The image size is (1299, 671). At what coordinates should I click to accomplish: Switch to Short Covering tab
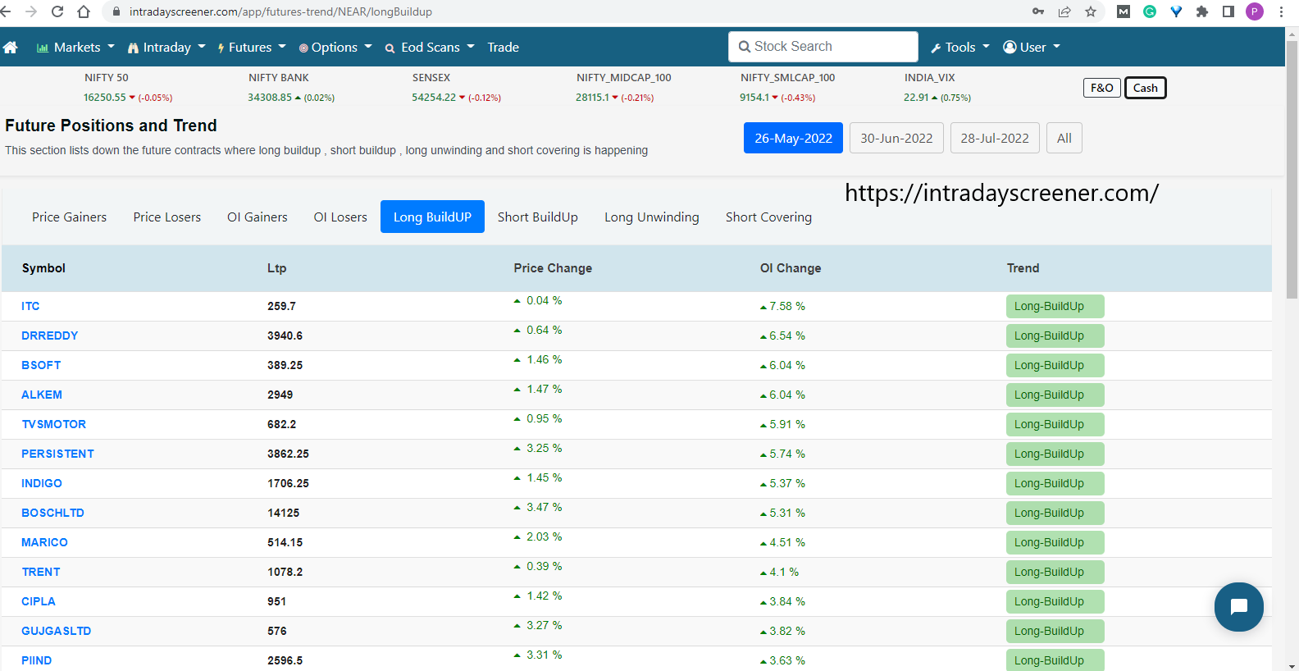tap(768, 217)
